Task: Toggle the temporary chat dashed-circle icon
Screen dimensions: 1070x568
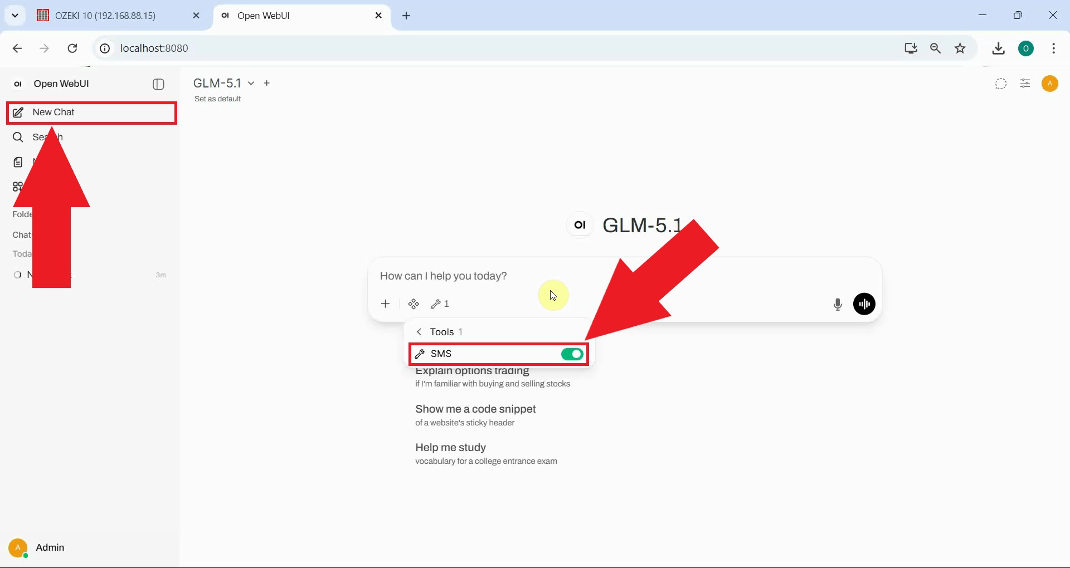Action: 1001,84
